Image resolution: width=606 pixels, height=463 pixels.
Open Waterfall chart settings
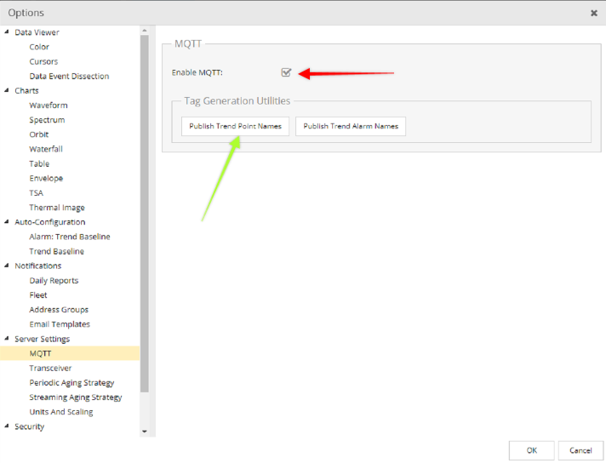coord(46,149)
